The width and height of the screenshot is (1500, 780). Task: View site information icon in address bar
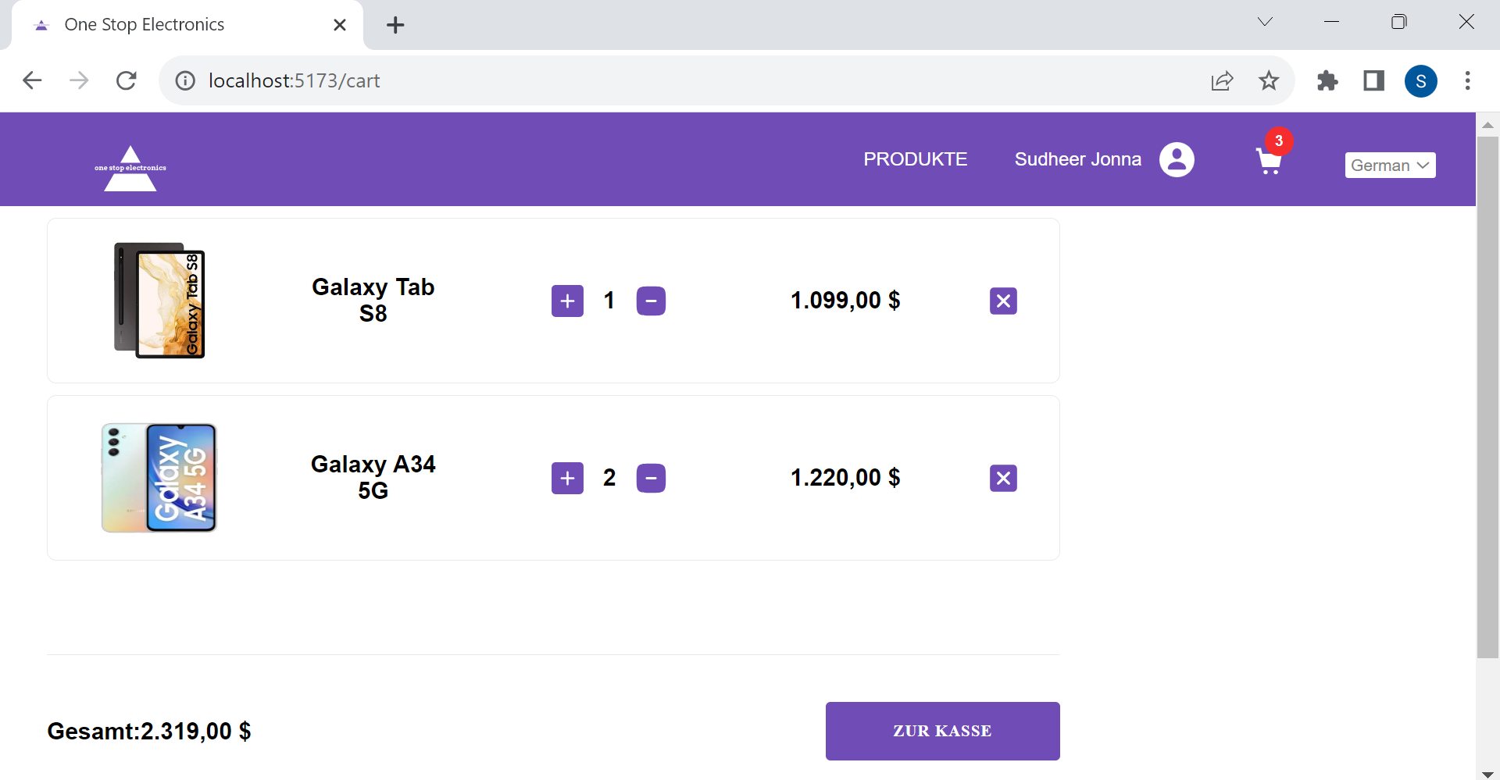pos(185,80)
